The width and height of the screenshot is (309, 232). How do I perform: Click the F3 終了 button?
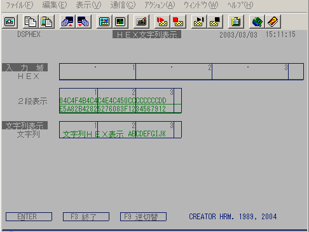tap(86, 217)
